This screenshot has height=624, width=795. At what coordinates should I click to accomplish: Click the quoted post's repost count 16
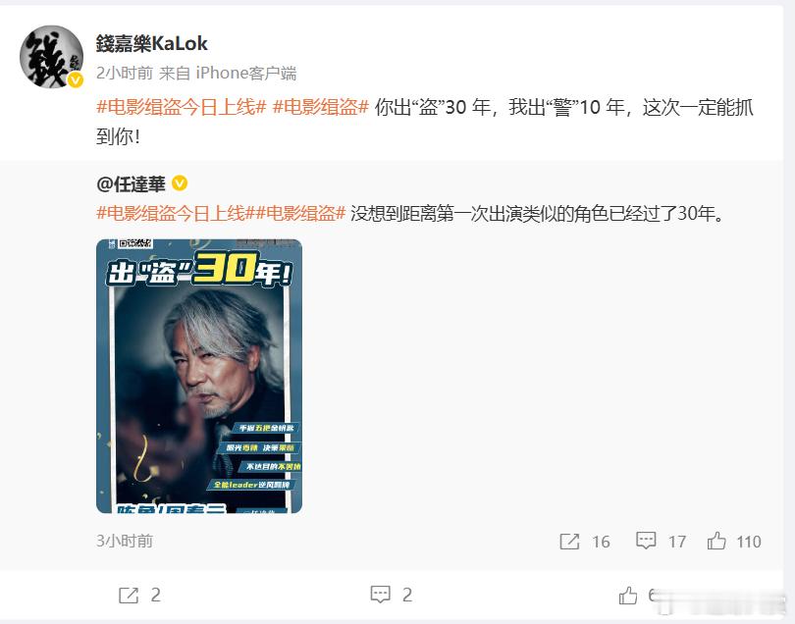[x=602, y=542]
